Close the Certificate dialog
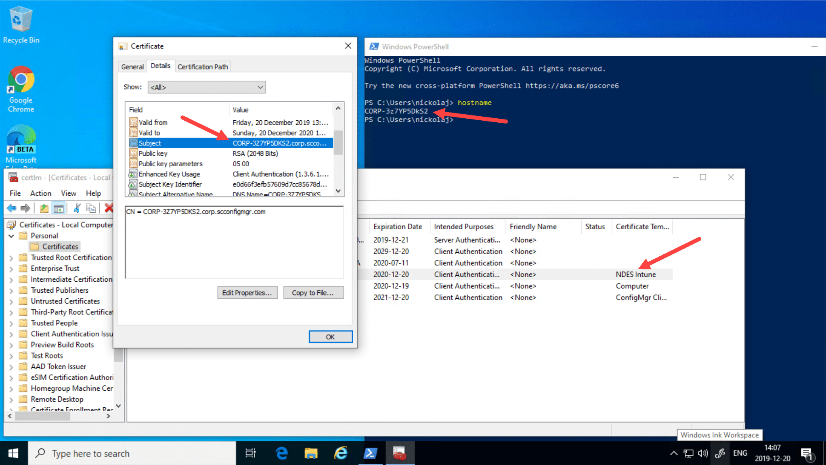Image resolution: width=826 pixels, height=465 pixels. pyautogui.click(x=348, y=46)
